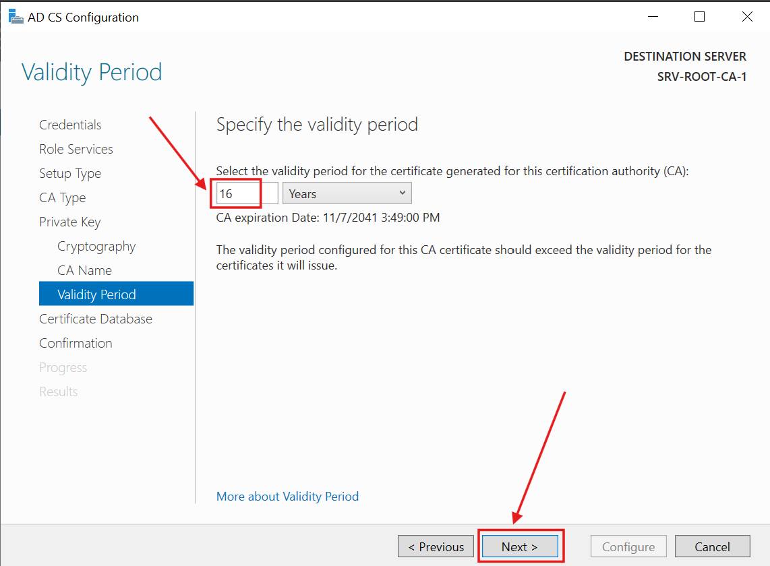Minimize the AD CS Configuration window
This screenshot has height=566, width=770.
tap(652, 16)
